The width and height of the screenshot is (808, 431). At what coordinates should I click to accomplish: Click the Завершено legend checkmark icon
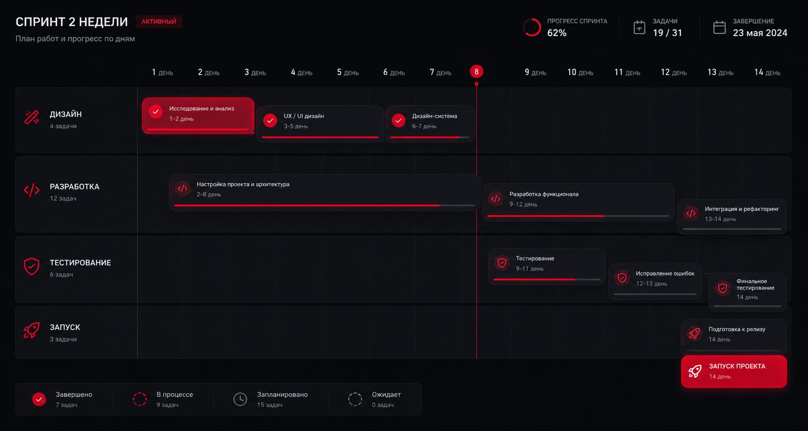click(39, 399)
